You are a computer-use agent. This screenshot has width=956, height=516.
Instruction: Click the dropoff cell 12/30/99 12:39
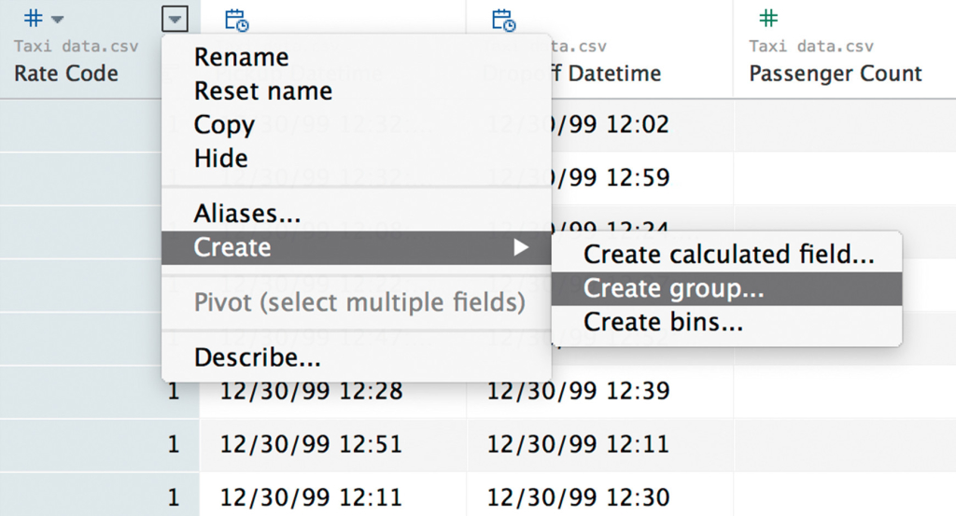click(x=578, y=391)
